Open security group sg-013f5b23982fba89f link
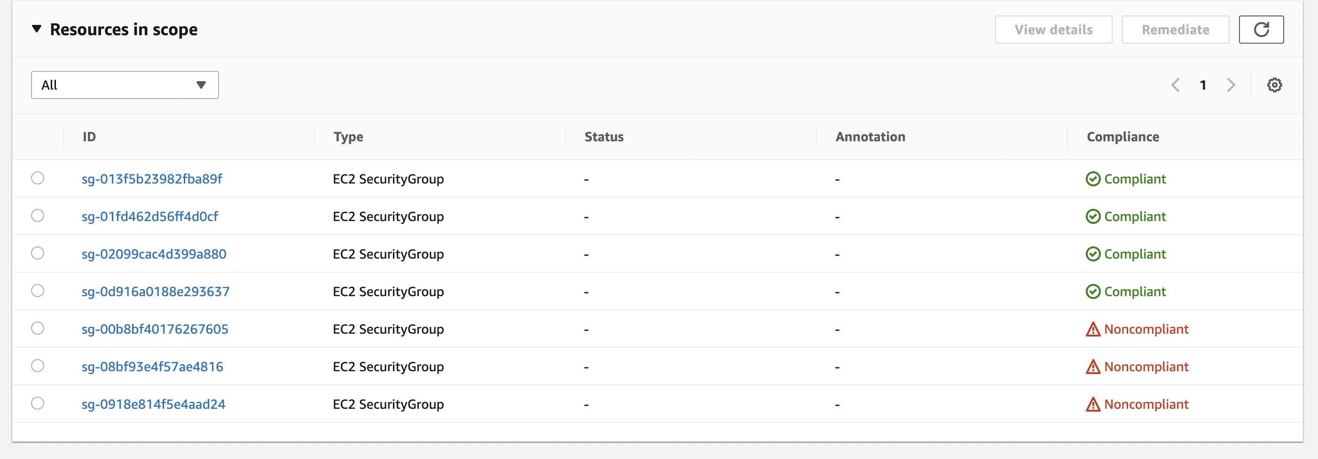This screenshot has width=1318, height=459. point(152,179)
